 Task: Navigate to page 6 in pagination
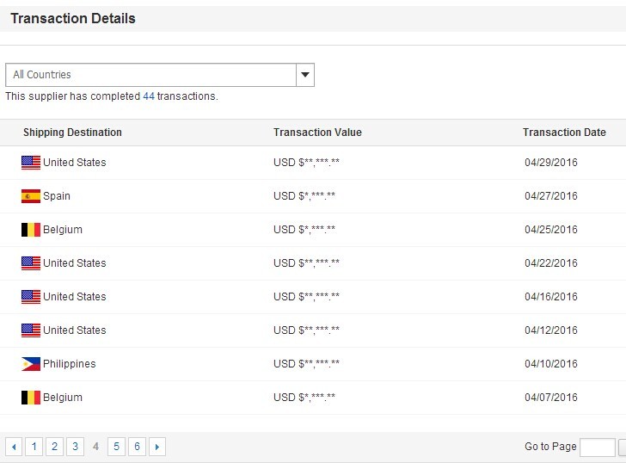point(137,447)
